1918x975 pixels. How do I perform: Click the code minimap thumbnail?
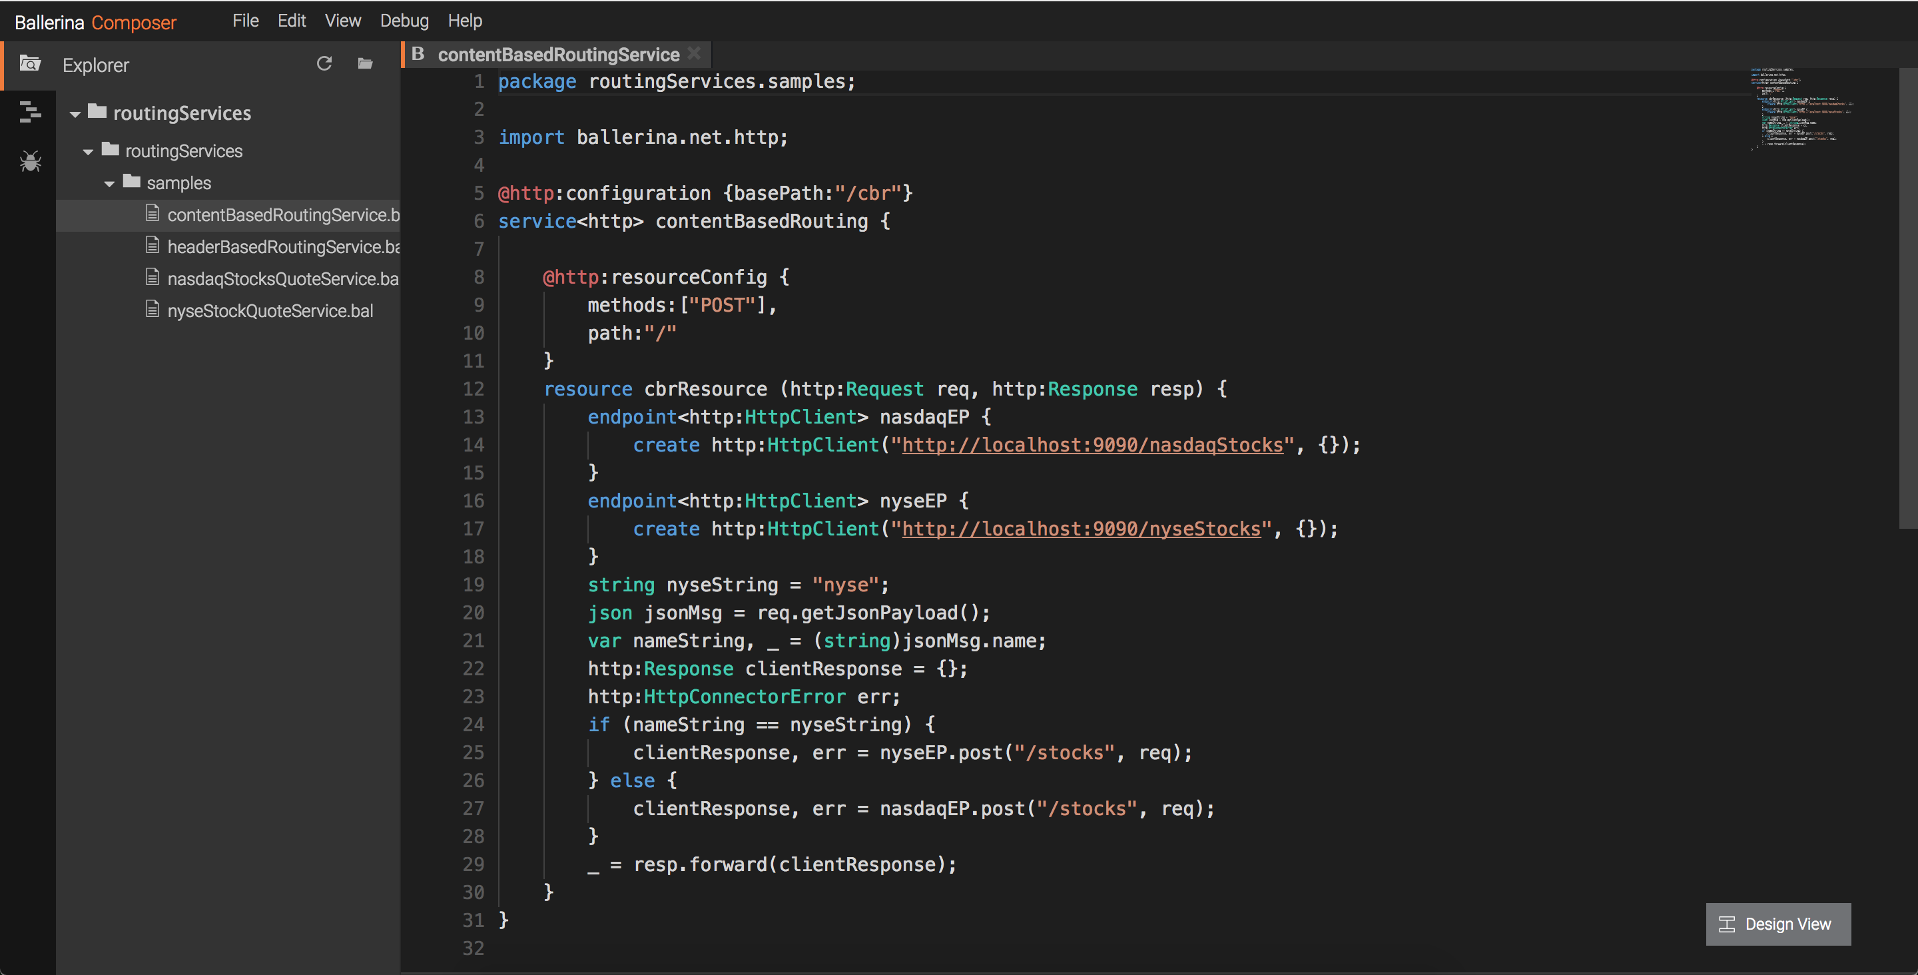1802,108
